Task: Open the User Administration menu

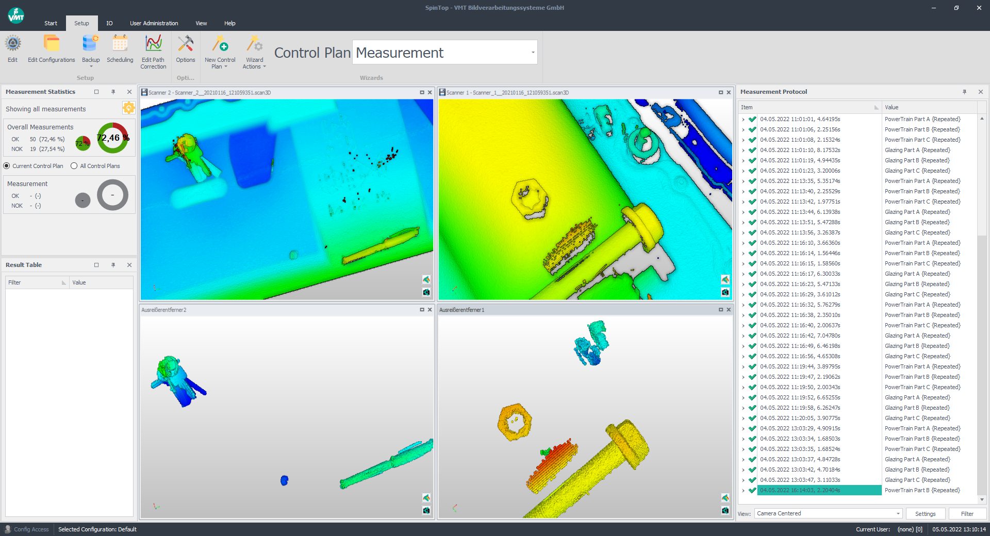Action: 154,23
